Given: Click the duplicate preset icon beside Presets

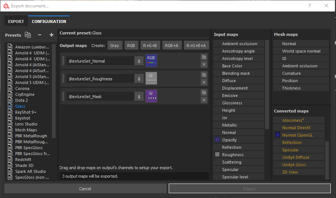Looking at the screenshot, I should (x=28, y=35).
